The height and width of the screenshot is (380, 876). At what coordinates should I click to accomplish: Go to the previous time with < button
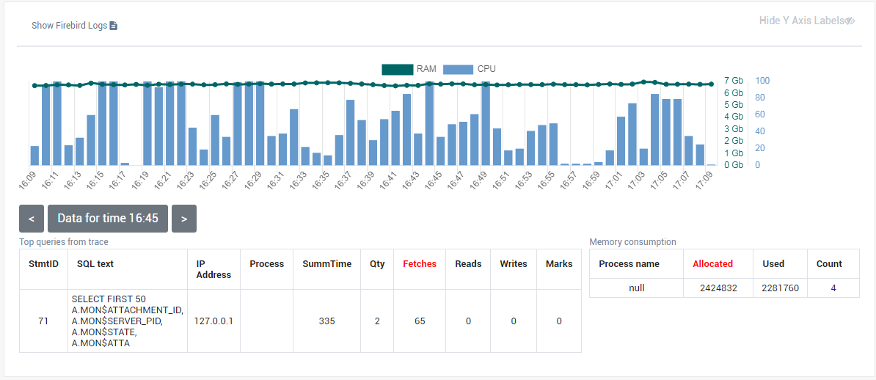point(32,219)
